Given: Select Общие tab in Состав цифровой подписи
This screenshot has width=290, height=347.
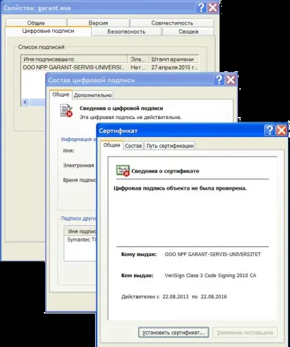Looking at the screenshot, I should click(61, 94).
